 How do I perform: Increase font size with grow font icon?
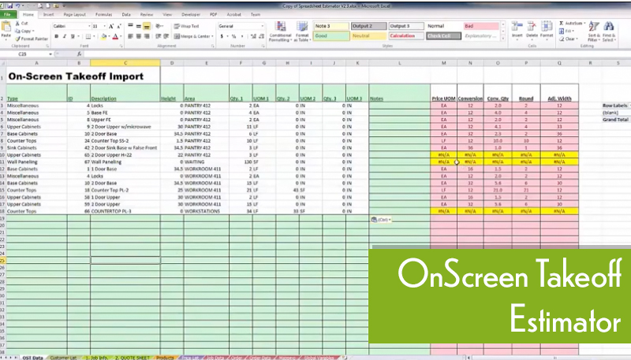coord(111,26)
